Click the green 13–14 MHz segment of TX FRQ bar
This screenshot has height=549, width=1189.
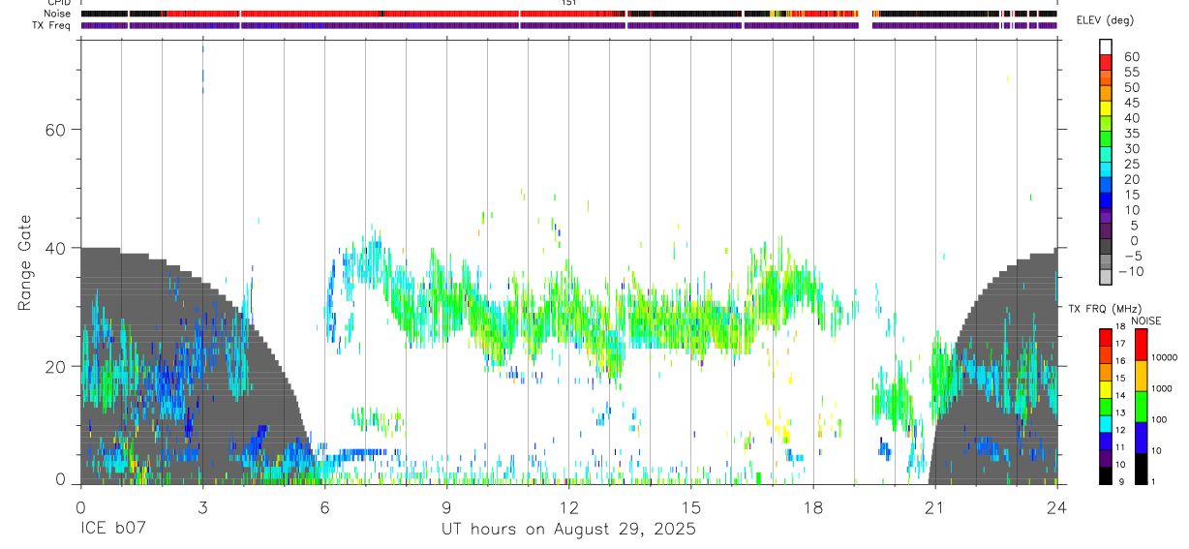pos(1106,406)
